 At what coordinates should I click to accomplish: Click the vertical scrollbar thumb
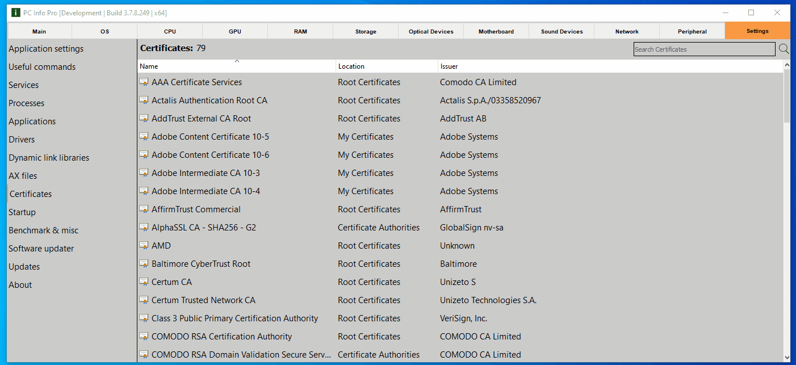tap(786, 97)
